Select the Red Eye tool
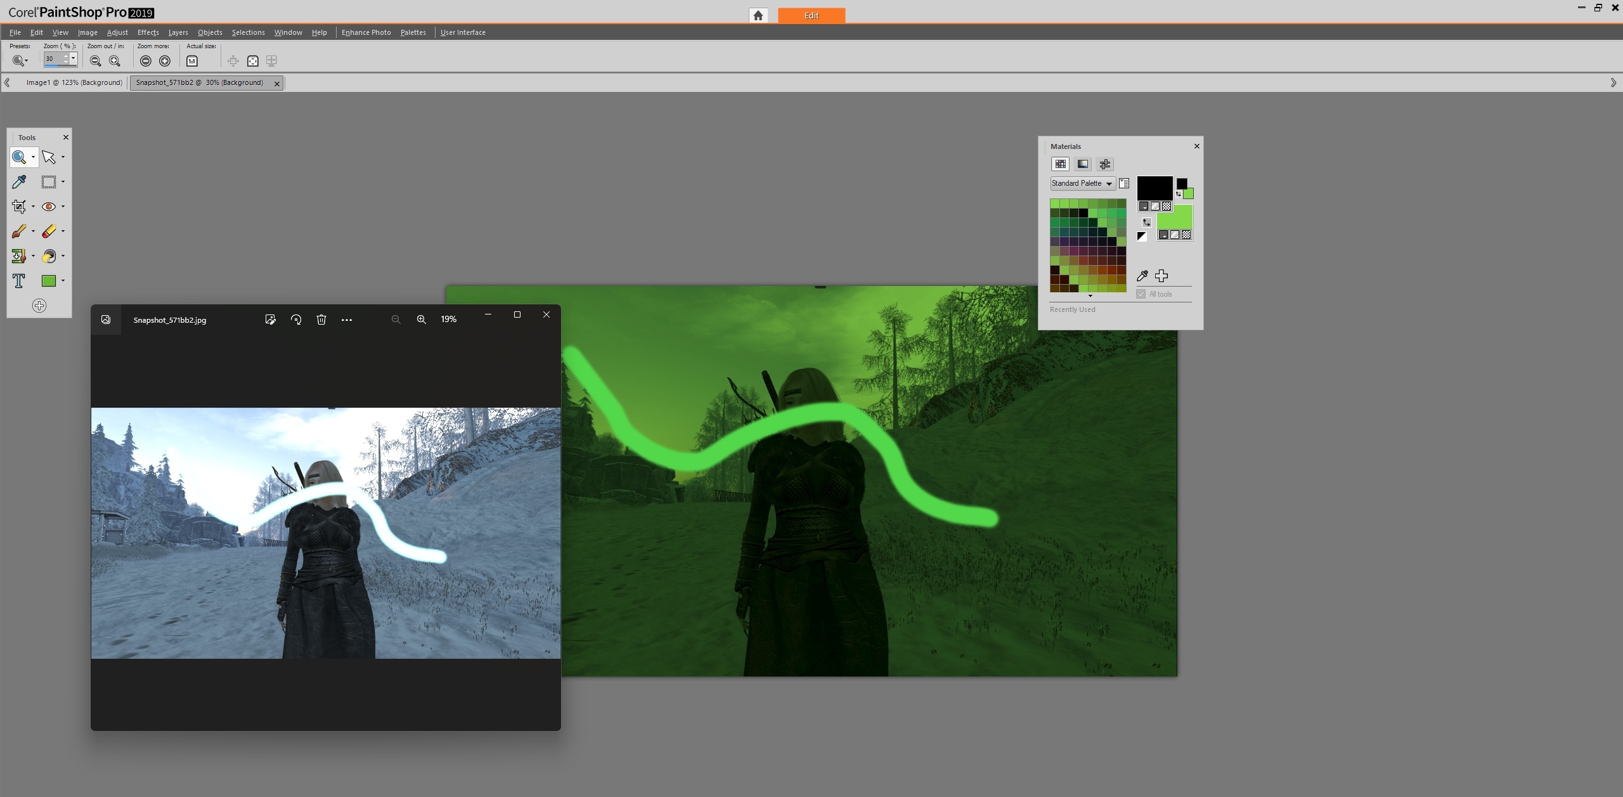Image resolution: width=1623 pixels, height=797 pixels. coord(49,207)
